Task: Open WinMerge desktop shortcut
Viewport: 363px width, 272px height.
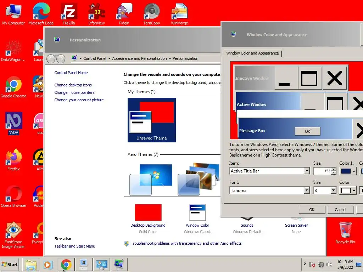Action: [179, 14]
